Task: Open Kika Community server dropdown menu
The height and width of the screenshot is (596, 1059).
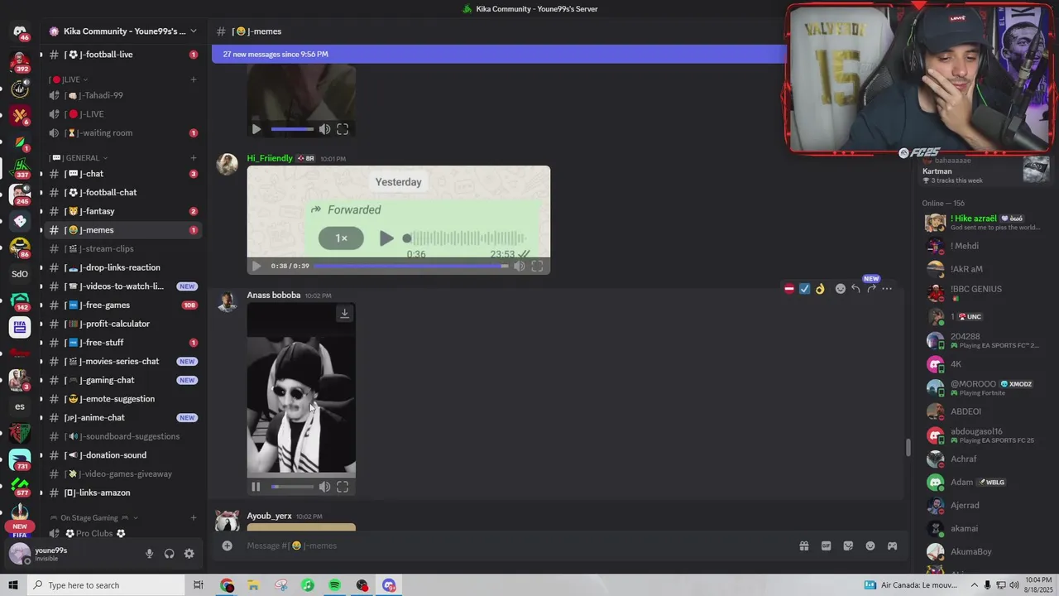Action: coord(124,31)
